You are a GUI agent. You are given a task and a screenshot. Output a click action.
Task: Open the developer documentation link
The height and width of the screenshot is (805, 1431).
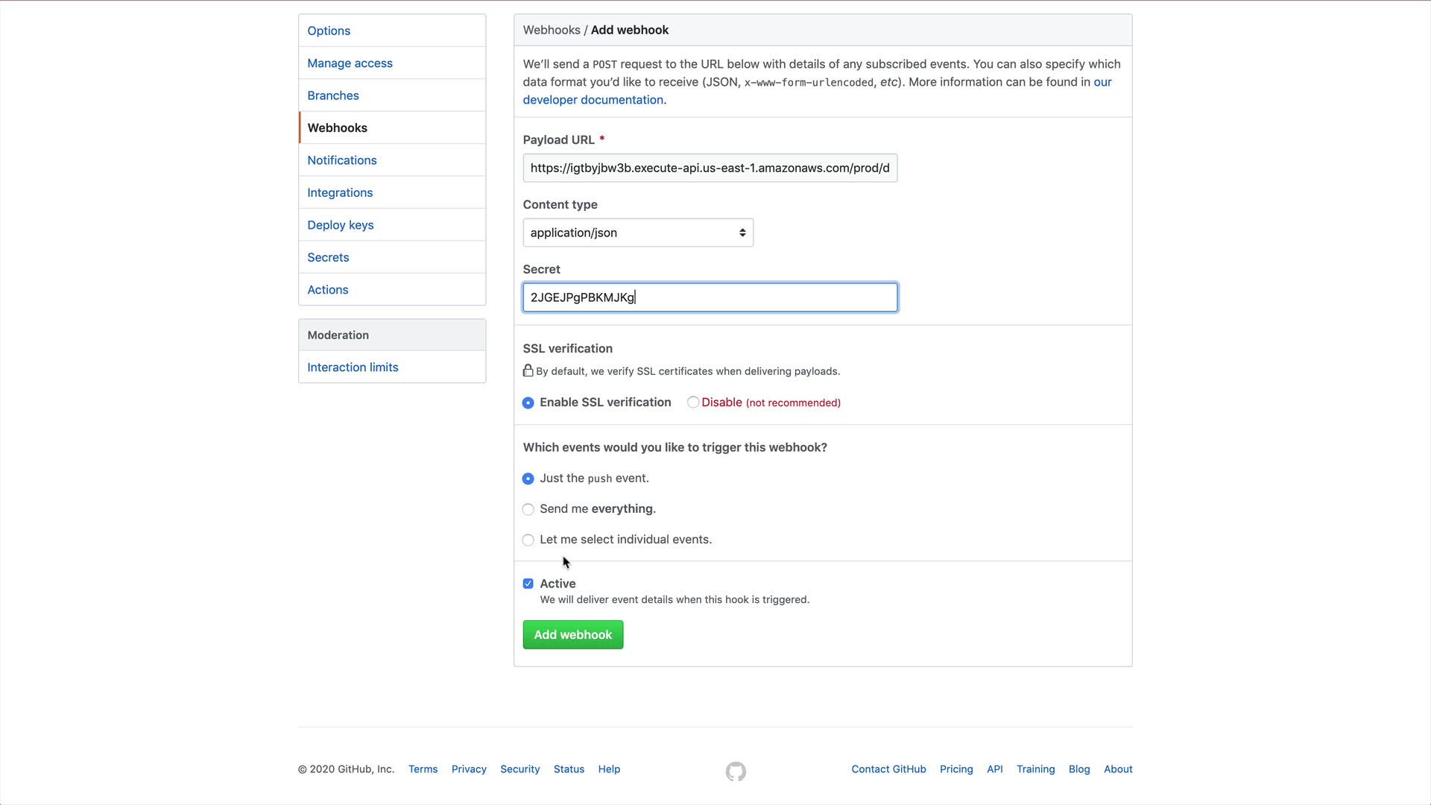coord(593,100)
